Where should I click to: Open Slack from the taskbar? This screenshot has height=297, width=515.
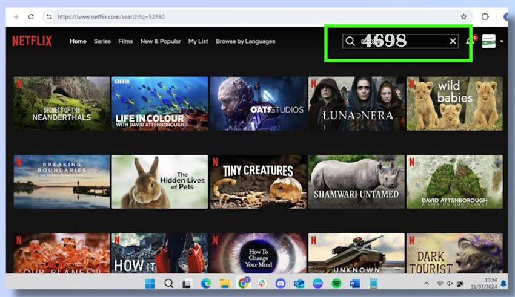click(262, 283)
